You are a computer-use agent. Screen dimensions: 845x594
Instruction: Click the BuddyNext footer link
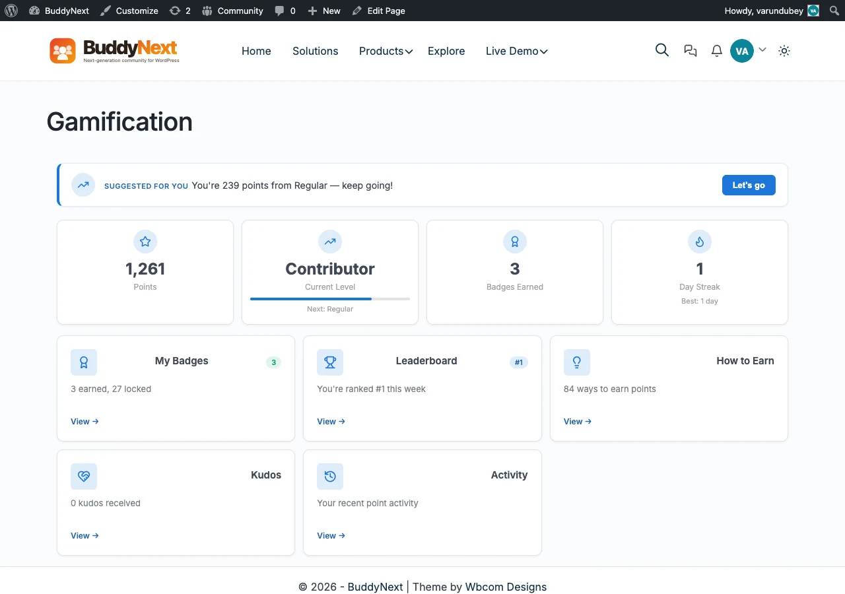[375, 587]
